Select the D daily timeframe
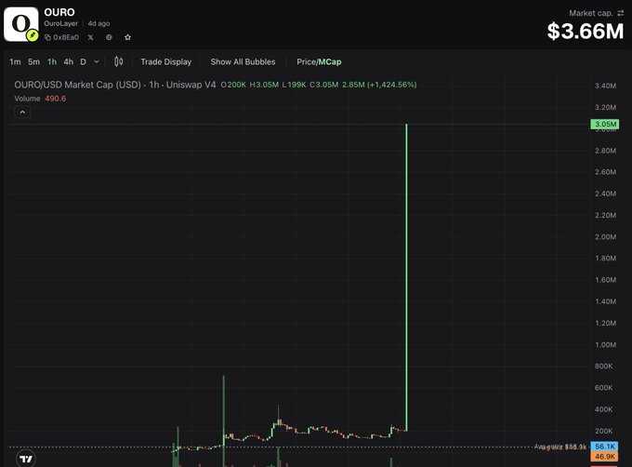The width and height of the screenshot is (632, 467). pyautogui.click(x=83, y=61)
